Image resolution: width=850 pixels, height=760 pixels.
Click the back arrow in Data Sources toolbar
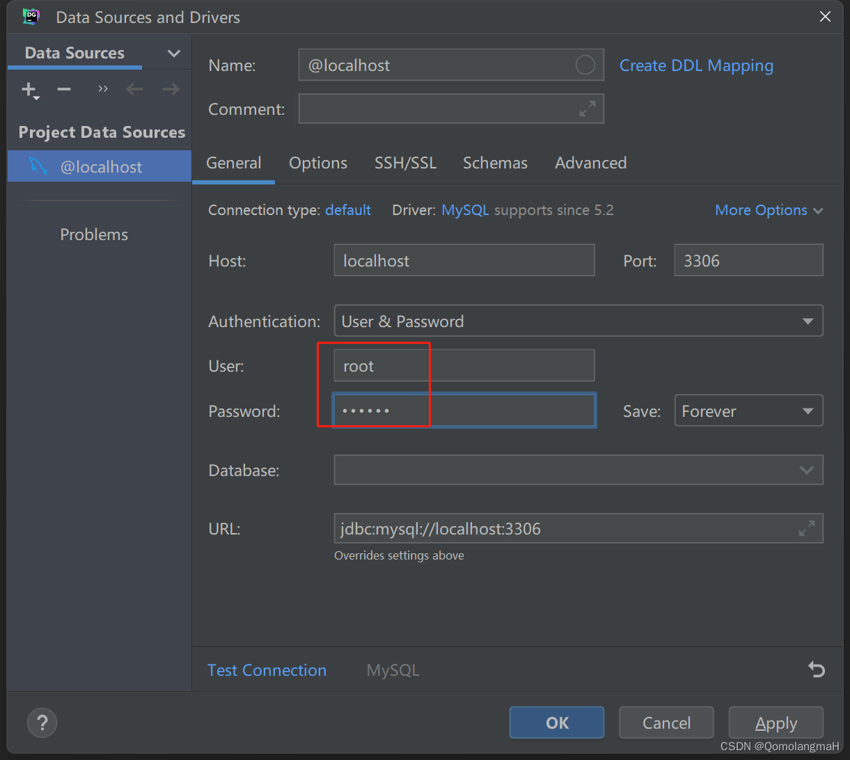coord(134,89)
